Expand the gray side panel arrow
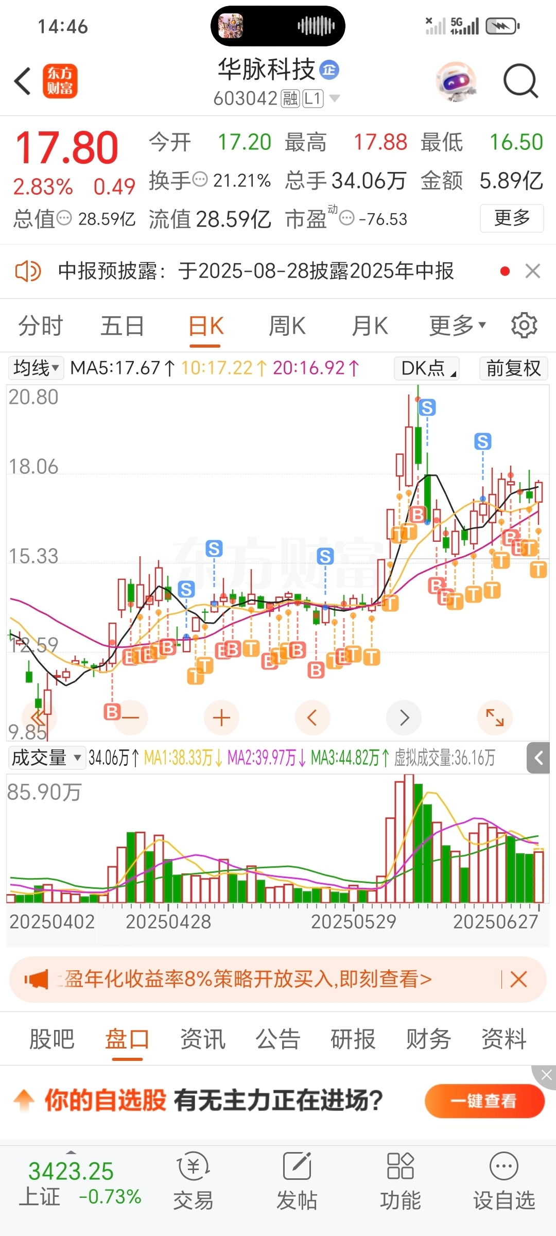 point(538,758)
